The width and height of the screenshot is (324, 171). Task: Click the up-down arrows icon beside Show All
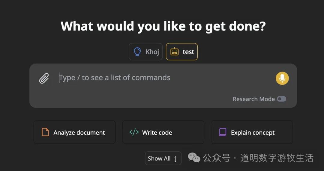(x=175, y=159)
